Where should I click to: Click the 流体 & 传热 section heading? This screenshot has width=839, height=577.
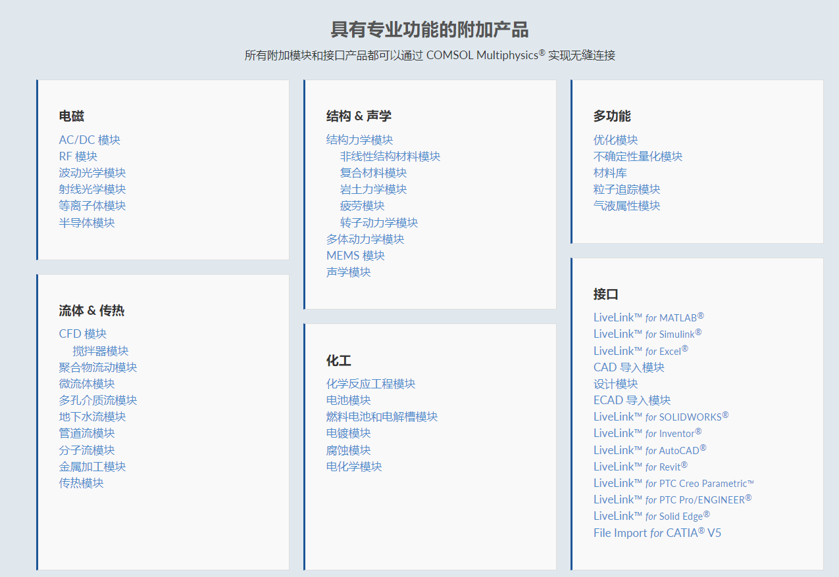tap(91, 311)
